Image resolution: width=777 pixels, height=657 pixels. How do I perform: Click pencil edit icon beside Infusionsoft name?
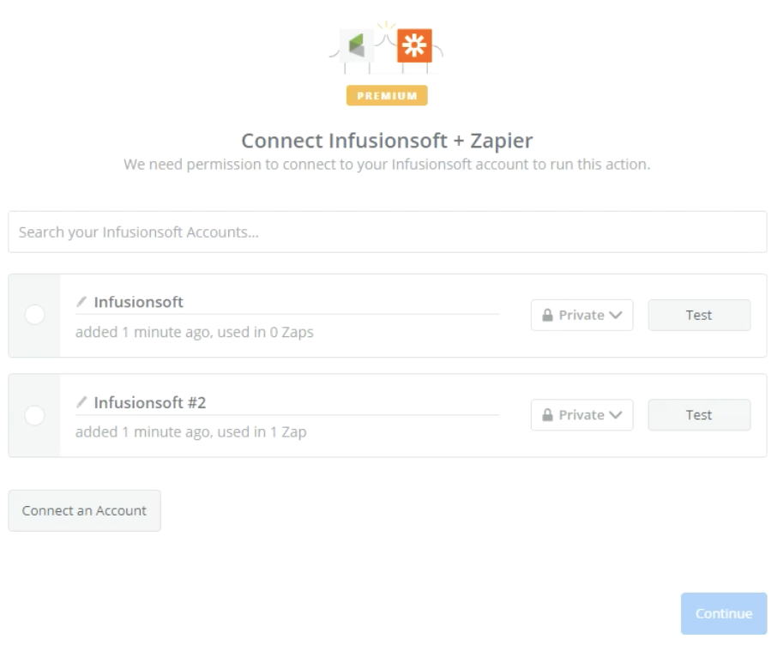(x=81, y=302)
